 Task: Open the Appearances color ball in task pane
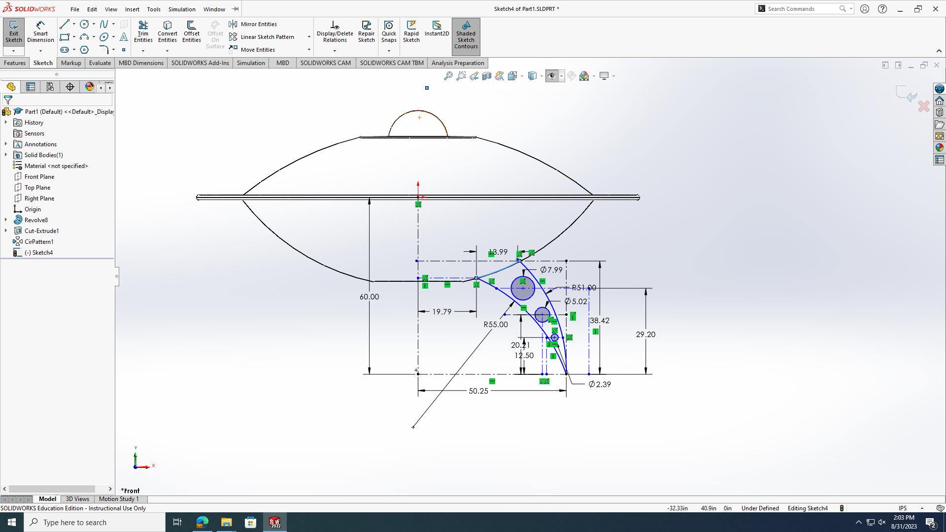tap(940, 147)
